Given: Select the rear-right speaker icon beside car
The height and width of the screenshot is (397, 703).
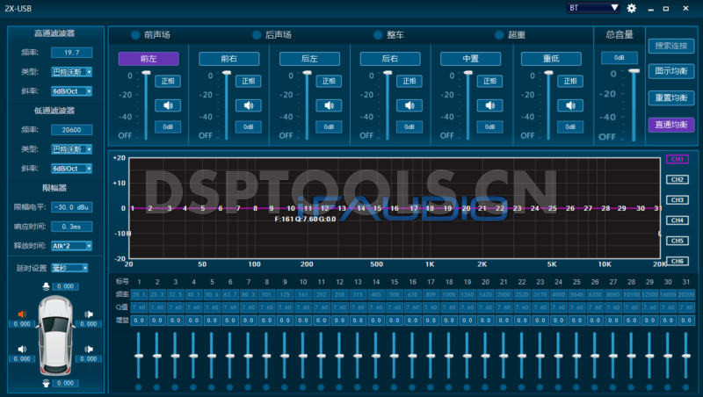Looking at the screenshot, I should (x=88, y=350).
